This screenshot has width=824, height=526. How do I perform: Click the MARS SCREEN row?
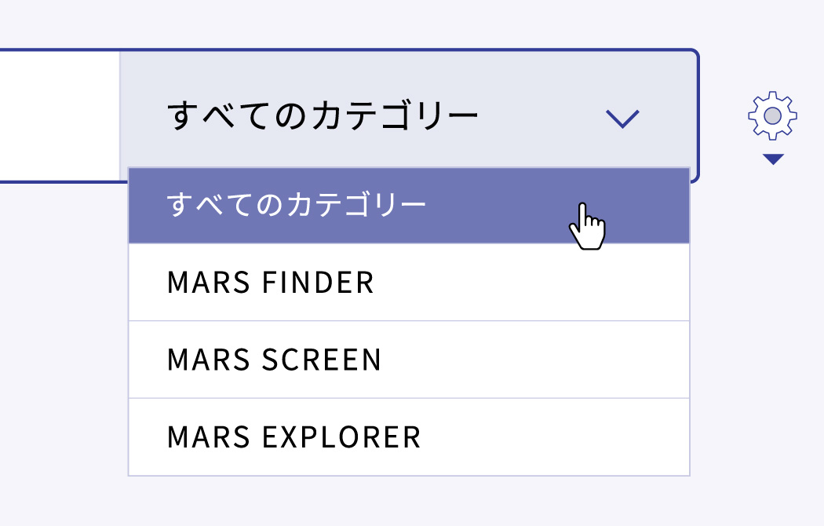point(409,360)
